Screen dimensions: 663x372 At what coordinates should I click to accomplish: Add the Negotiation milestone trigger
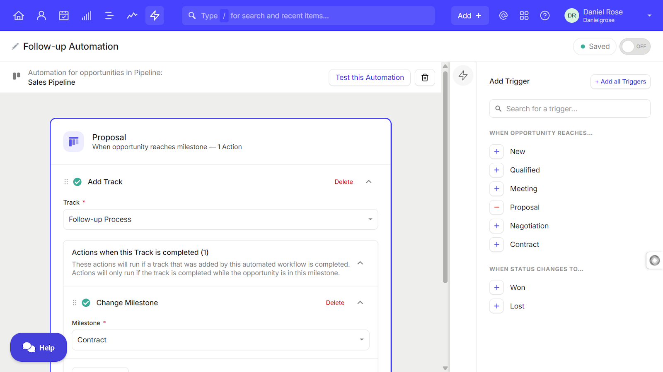tap(497, 226)
